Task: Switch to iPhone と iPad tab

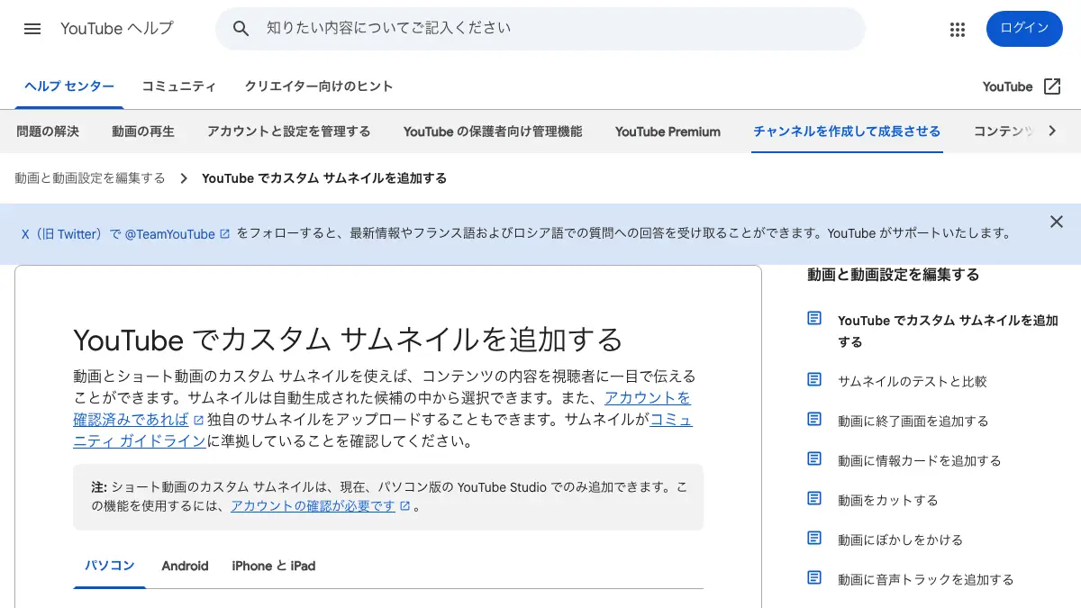Action: [274, 566]
